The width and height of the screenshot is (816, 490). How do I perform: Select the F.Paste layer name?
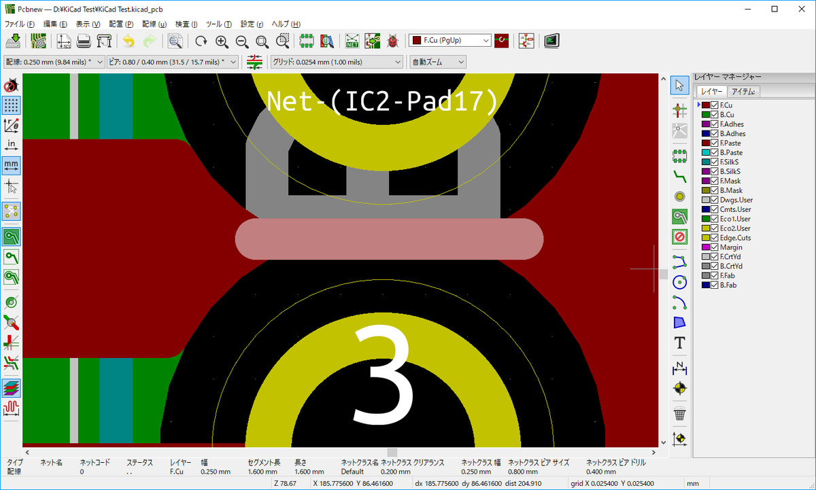point(730,143)
